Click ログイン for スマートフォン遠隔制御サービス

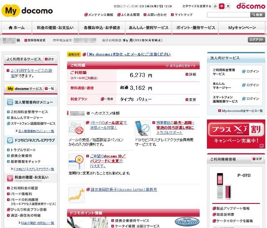click(250, 99)
